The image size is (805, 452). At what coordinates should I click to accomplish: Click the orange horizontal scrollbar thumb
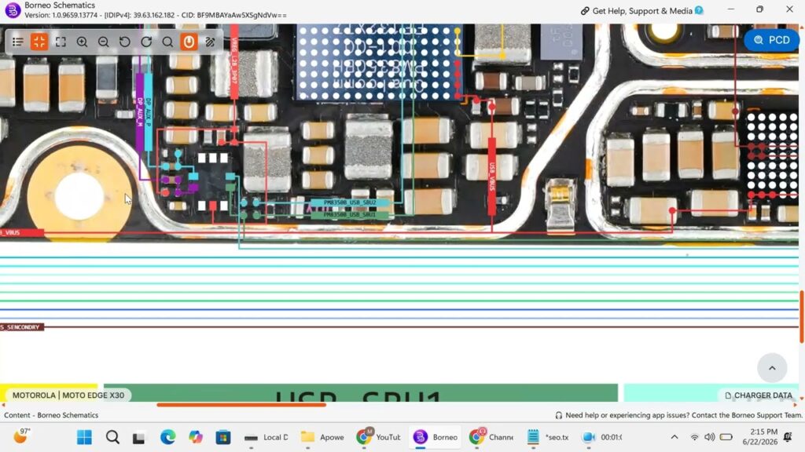[241, 405]
